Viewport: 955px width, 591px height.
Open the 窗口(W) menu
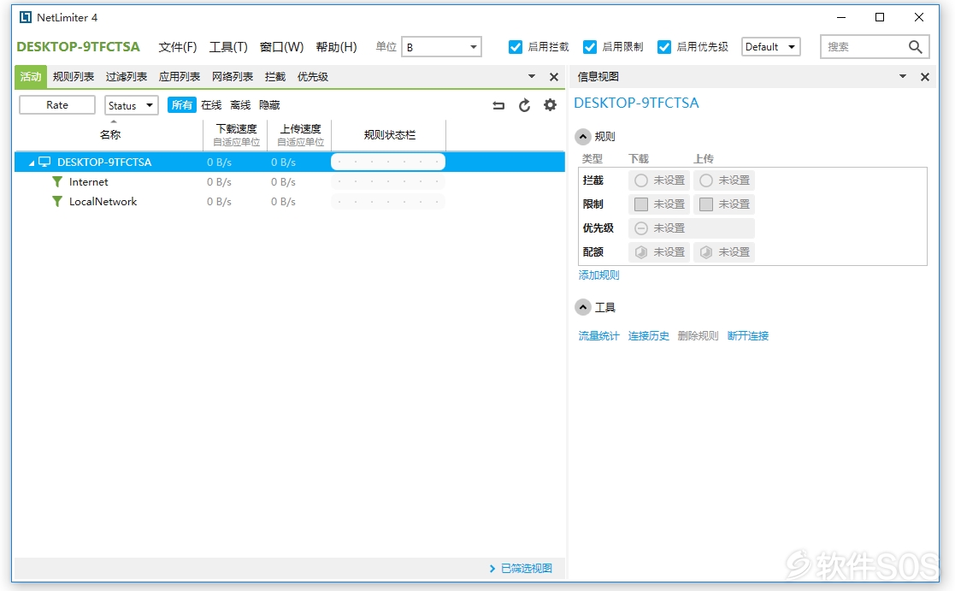(x=281, y=47)
